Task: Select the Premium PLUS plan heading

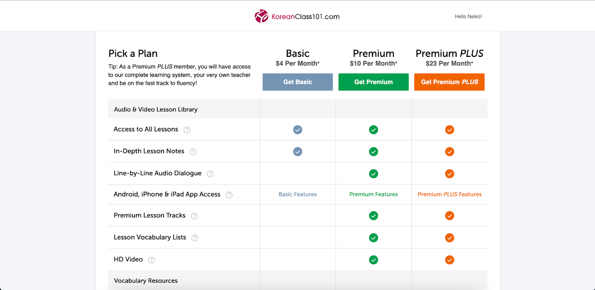Action: (x=449, y=54)
